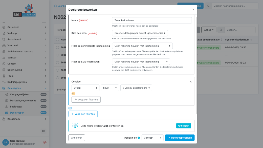This screenshot has width=263, height=148.
Task: Open the '3 van 33 geselecteerd' dropdown
Action: click(136, 88)
